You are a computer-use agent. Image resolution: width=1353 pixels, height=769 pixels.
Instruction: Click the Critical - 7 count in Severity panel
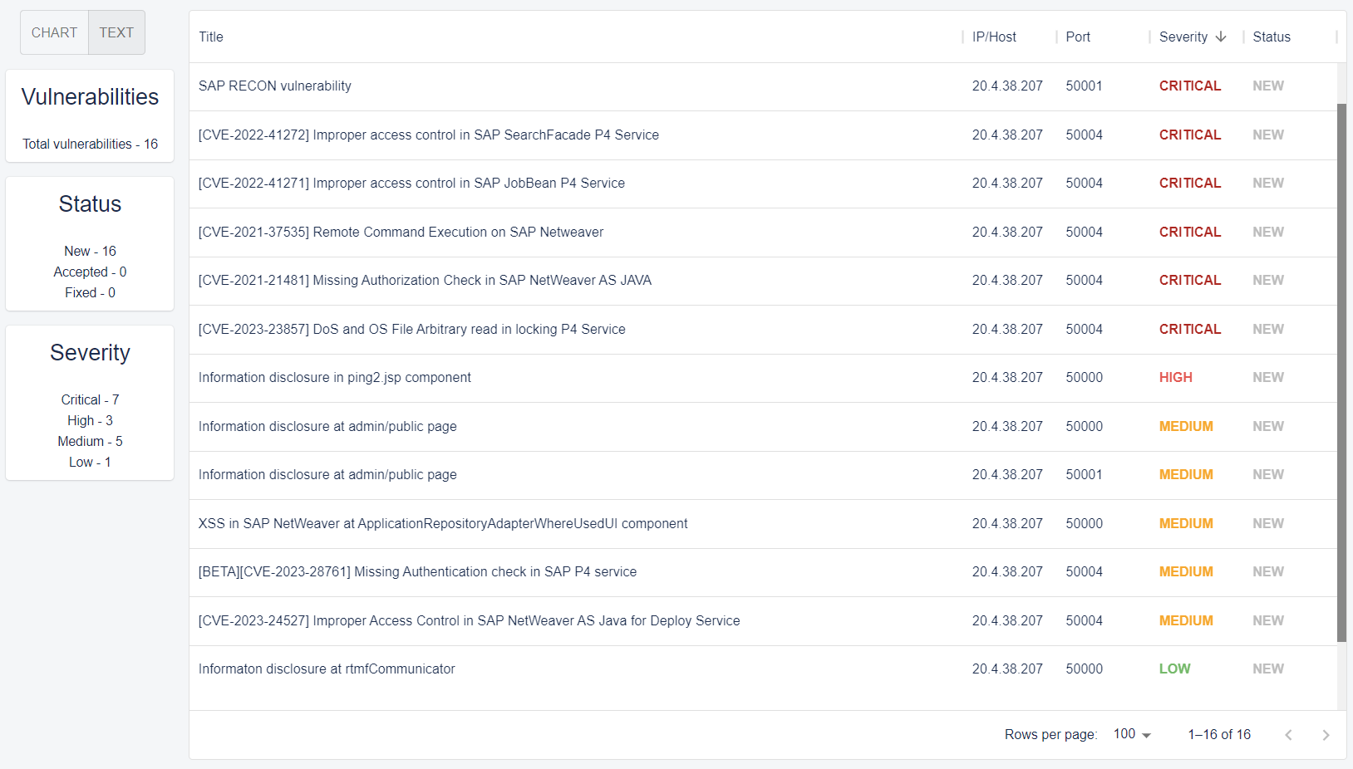90,399
